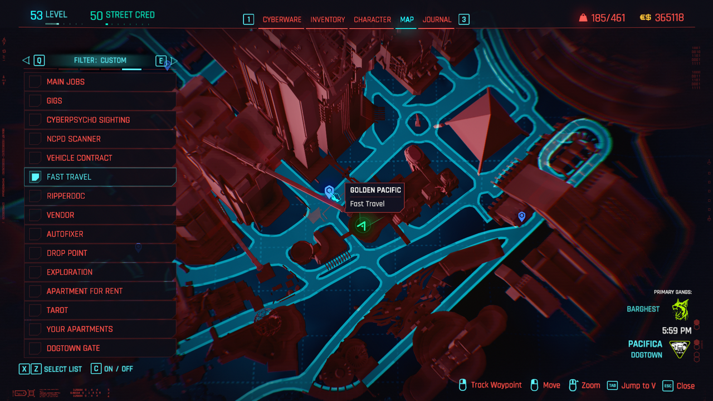Screen dimensions: 713x401
Task: Open the Inventory tab
Action: [328, 19]
